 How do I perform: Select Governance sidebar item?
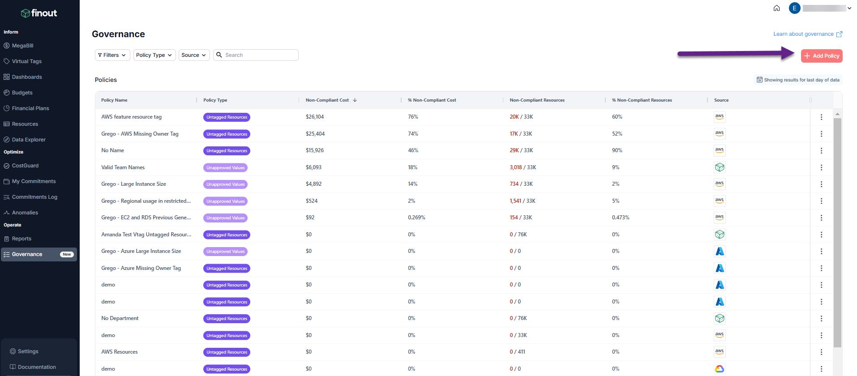coord(39,254)
